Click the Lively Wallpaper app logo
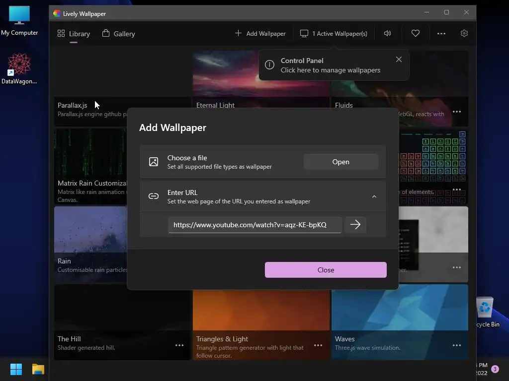This screenshot has height=381, width=509. (57, 13)
